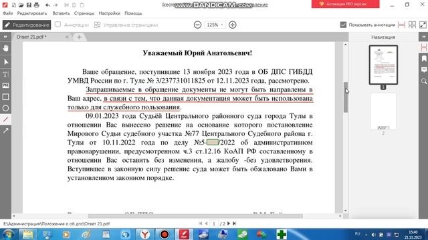The height and width of the screenshot is (240, 428).
Task: Go to the next page
Action: [229, 224]
